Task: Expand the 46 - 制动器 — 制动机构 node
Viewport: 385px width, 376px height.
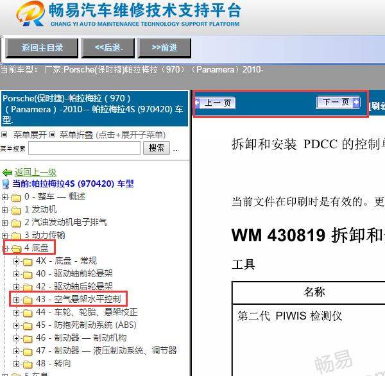Action: [16, 338]
